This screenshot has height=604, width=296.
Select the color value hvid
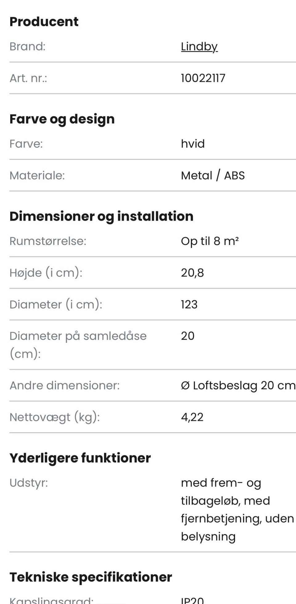pos(193,144)
